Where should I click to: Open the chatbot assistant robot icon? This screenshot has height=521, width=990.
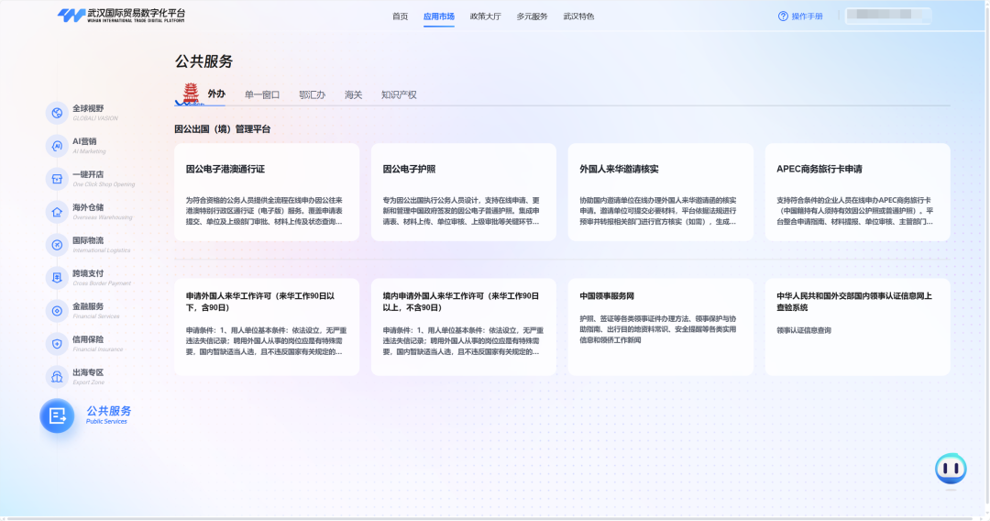[x=951, y=469]
